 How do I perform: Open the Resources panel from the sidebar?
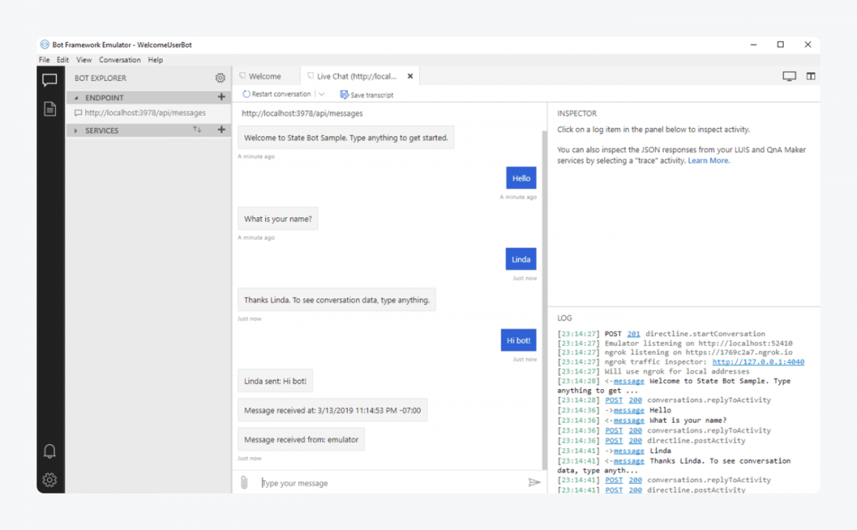pos(49,109)
